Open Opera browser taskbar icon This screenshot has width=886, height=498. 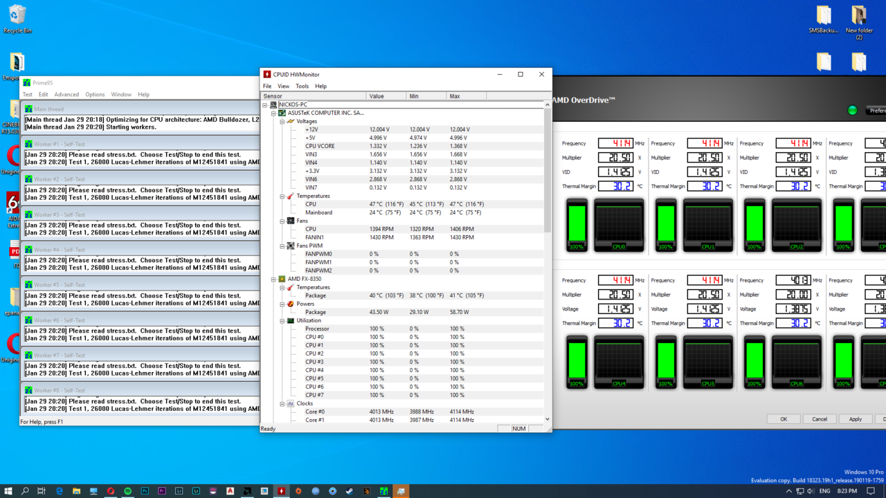[x=111, y=491]
